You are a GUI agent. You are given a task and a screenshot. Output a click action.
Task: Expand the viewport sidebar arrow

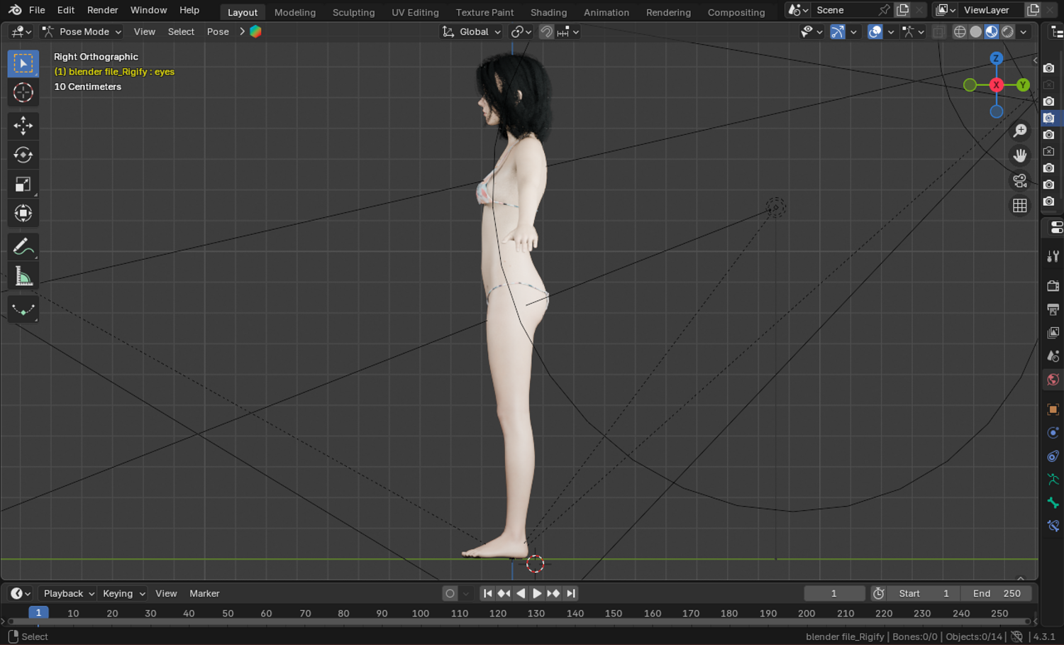coord(1036,60)
